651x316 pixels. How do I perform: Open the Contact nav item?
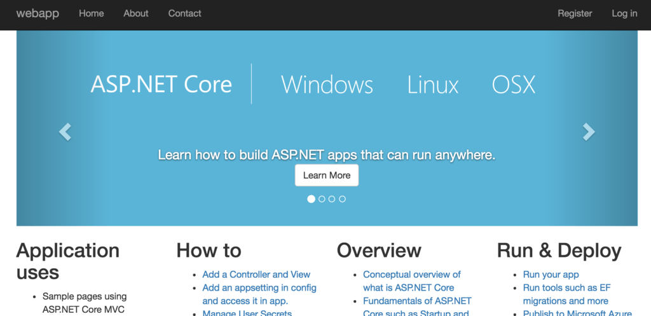tap(185, 13)
